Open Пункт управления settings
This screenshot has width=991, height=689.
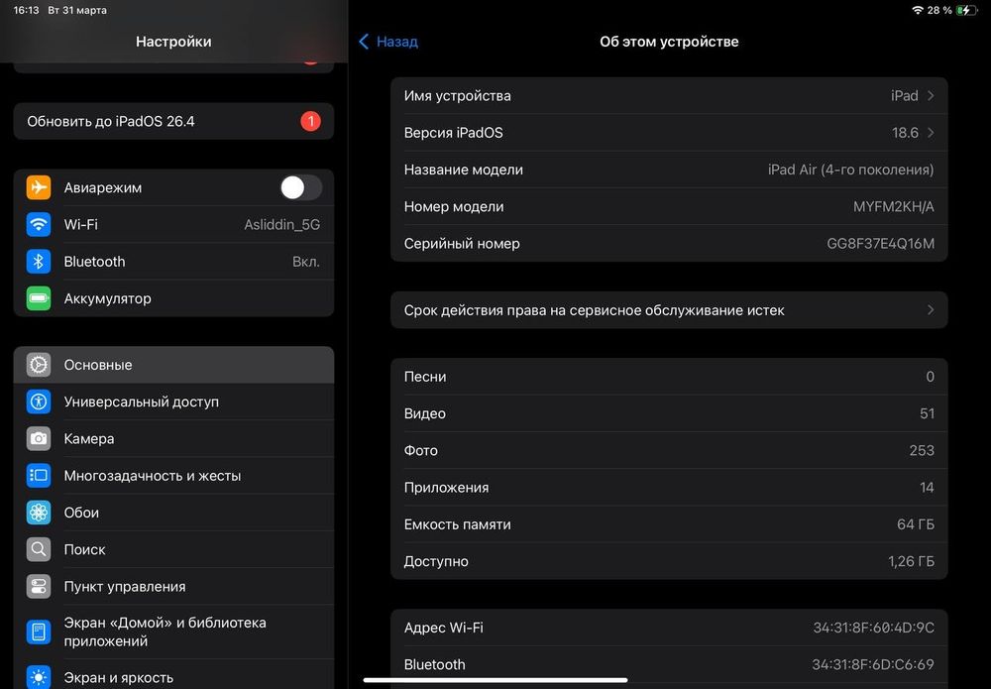[x=173, y=587]
